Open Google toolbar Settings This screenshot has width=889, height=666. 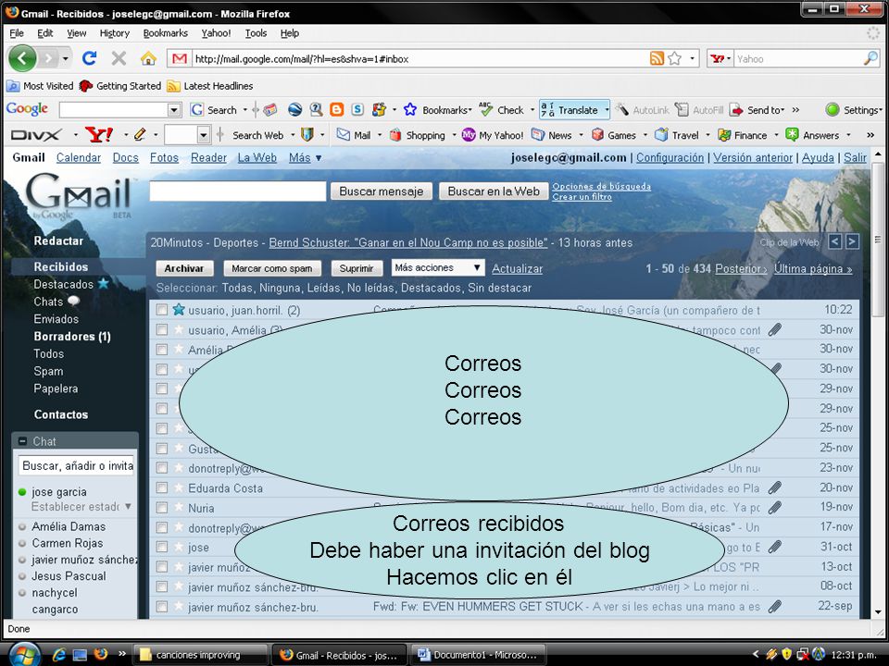point(853,110)
